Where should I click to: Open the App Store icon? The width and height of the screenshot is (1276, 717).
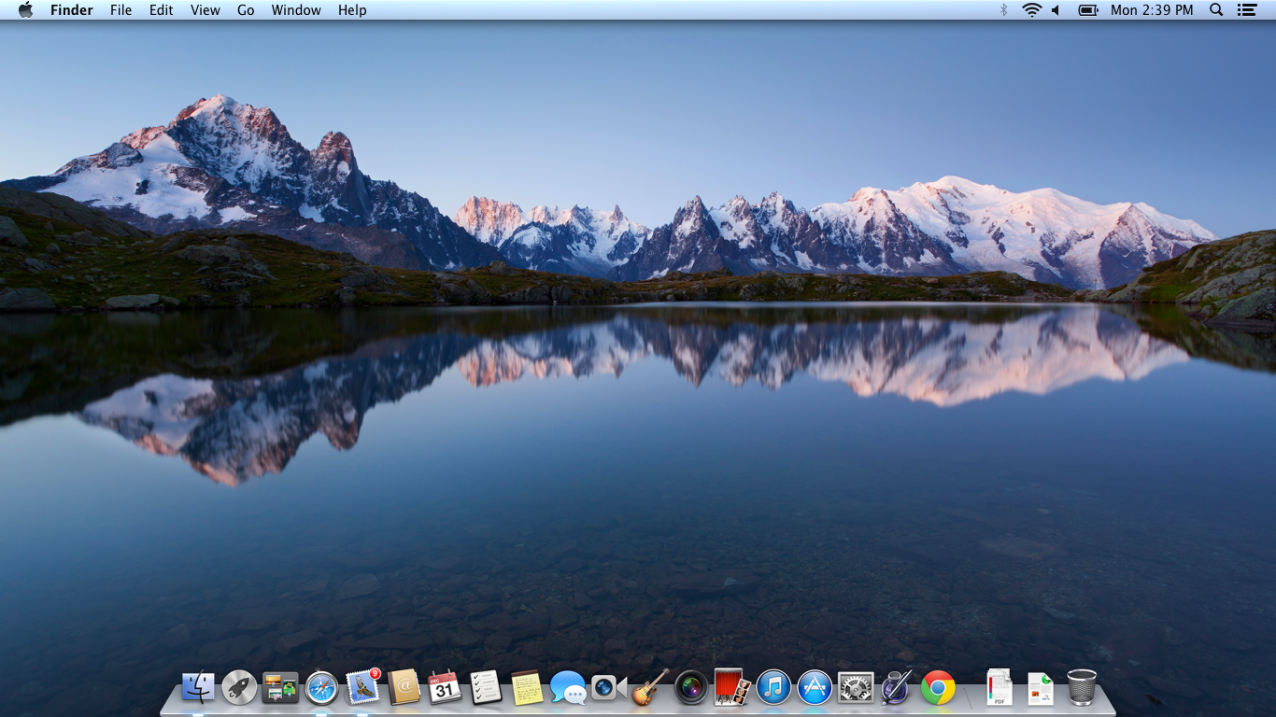[x=815, y=688]
